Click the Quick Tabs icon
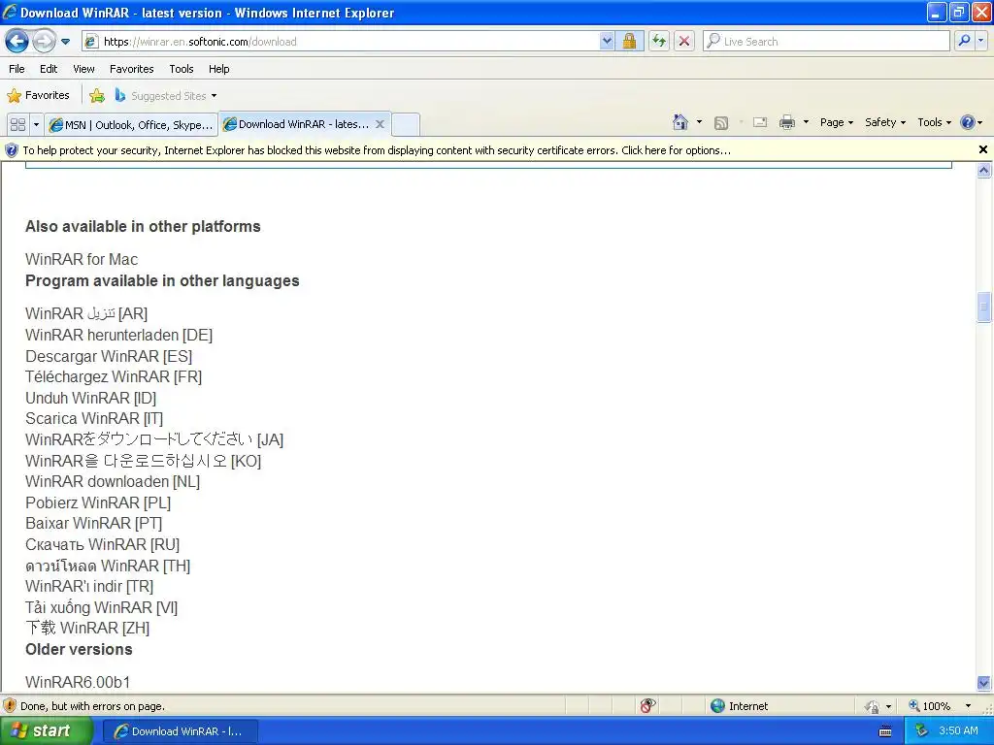Image resolution: width=994 pixels, height=745 pixels. (17, 124)
